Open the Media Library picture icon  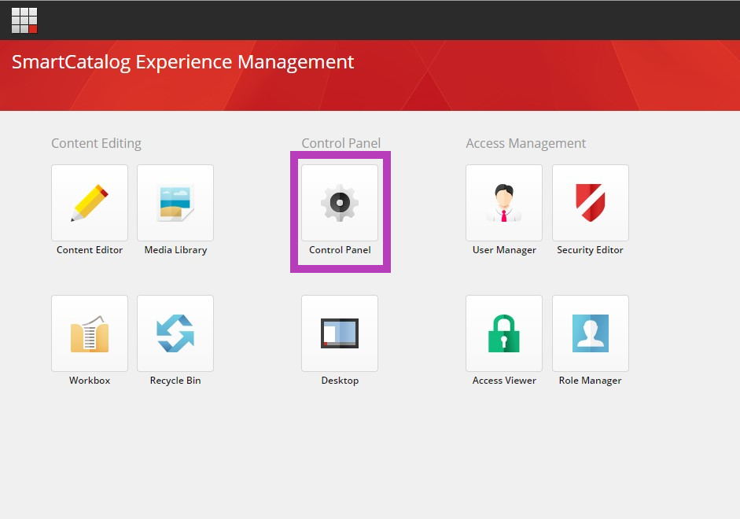tap(175, 203)
